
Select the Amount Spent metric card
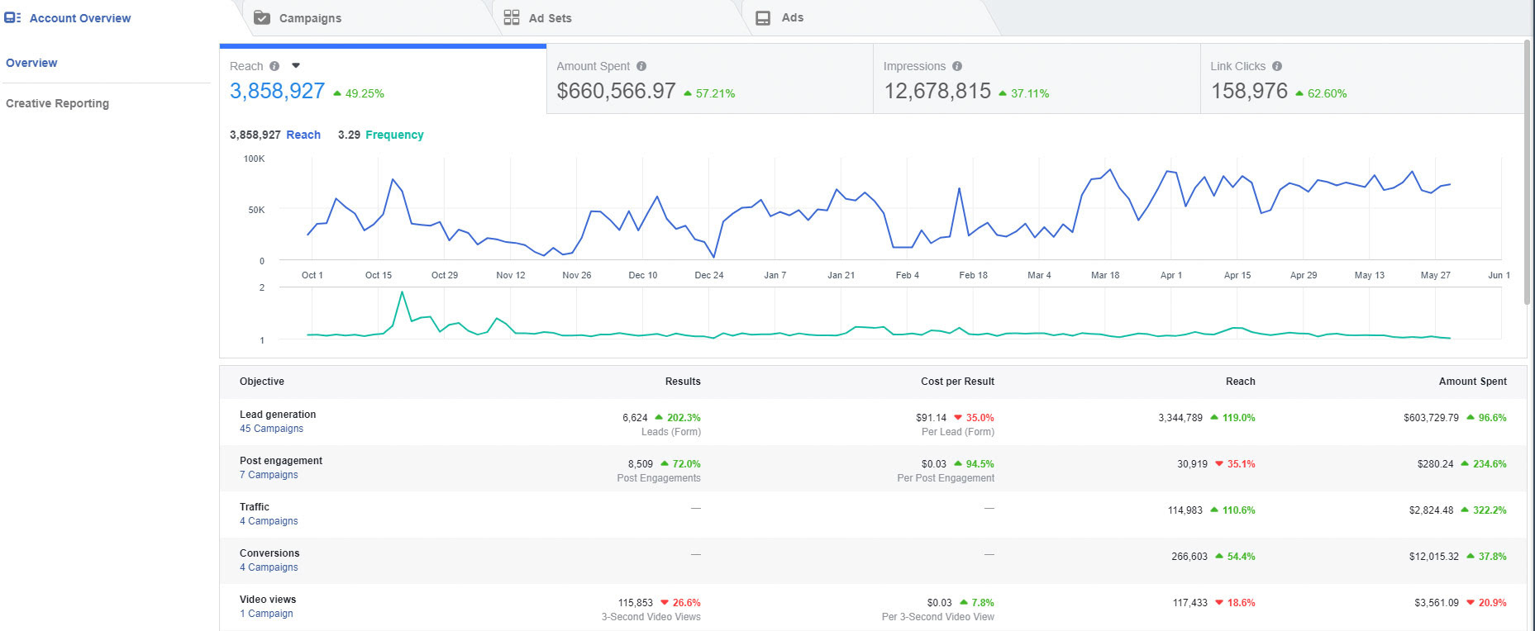pos(709,79)
